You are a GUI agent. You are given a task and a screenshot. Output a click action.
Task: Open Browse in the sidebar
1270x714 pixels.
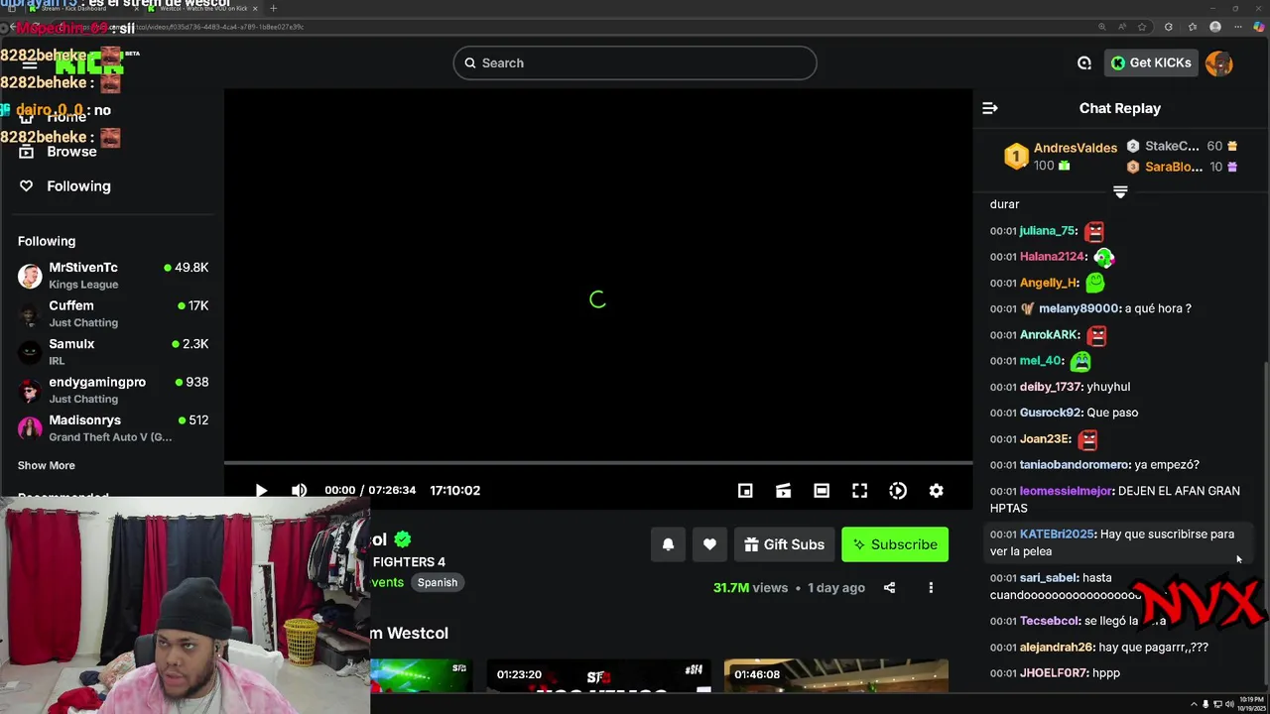pyautogui.click(x=71, y=151)
